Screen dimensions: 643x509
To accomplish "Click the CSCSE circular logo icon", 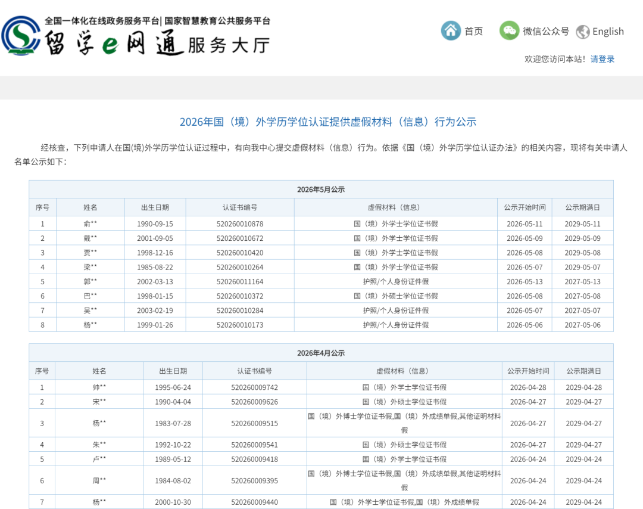I will tap(20, 36).
